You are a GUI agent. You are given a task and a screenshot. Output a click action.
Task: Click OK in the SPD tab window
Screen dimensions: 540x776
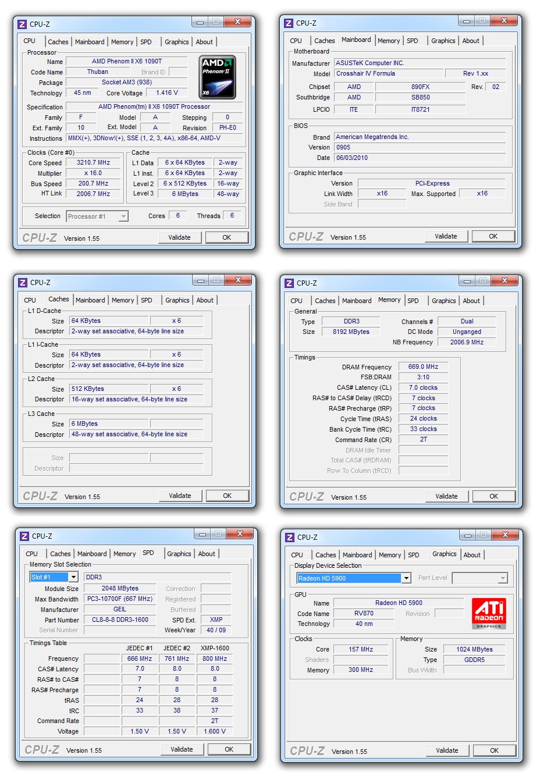tap(229, 749)
